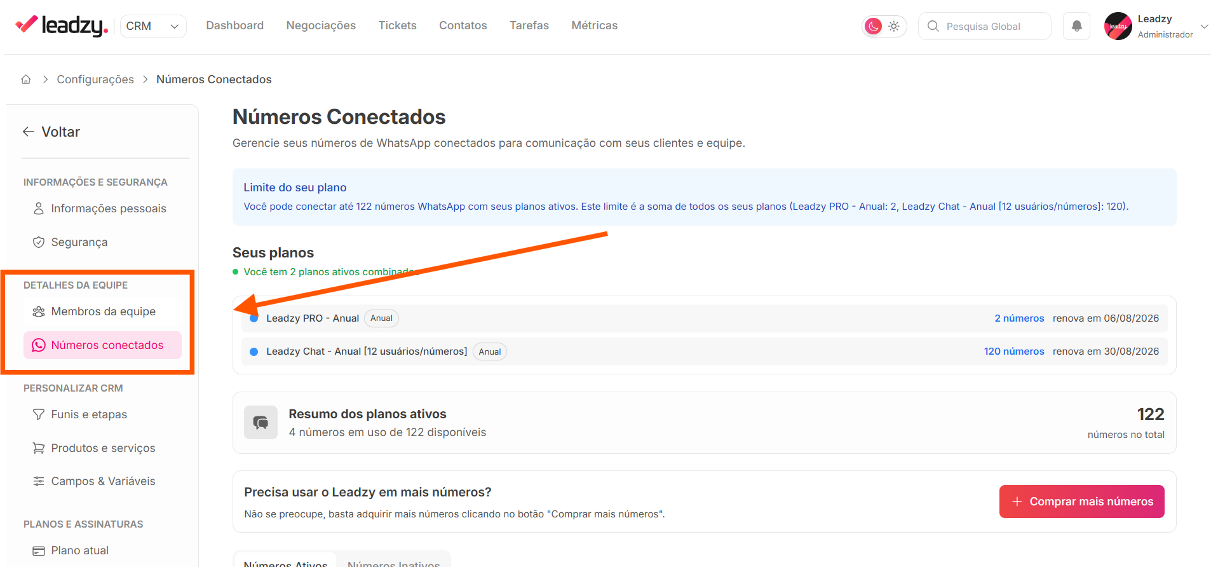Switch to light mode sun icon

pos(894,26)
